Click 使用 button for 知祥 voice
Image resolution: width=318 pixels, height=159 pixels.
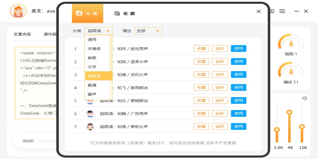tap(238, 48)
